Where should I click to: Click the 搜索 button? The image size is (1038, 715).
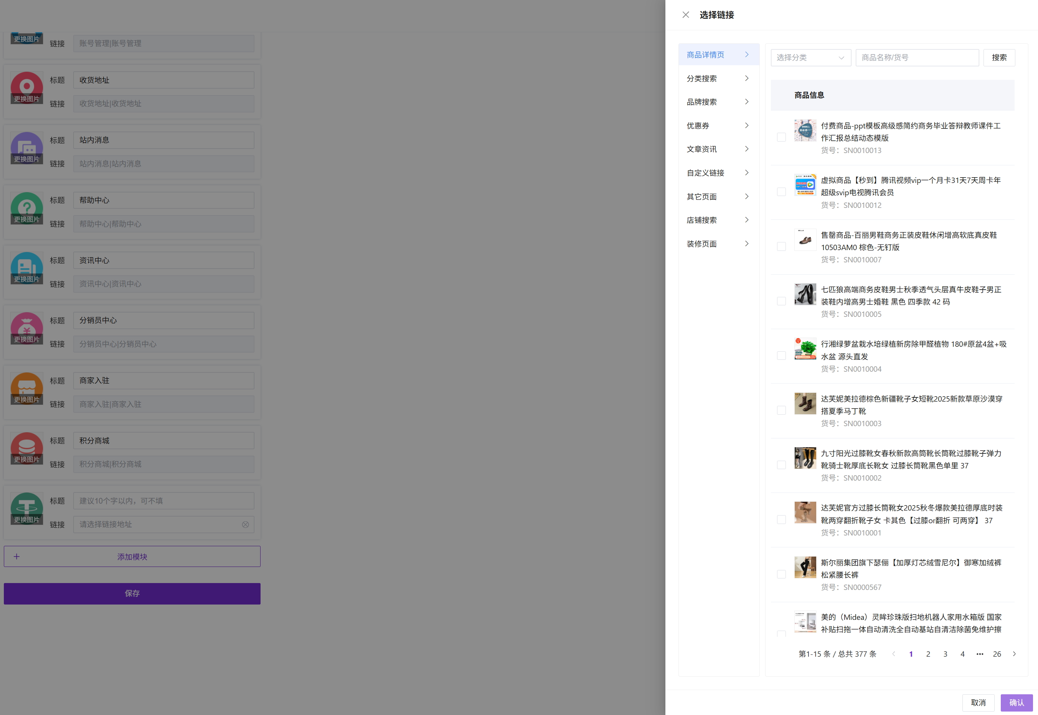pyautogui.click(x=998, y=58)
